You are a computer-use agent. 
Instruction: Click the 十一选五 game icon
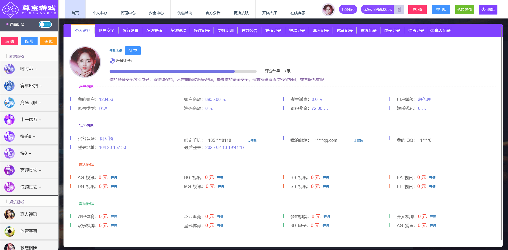click(x=9, y=120)
